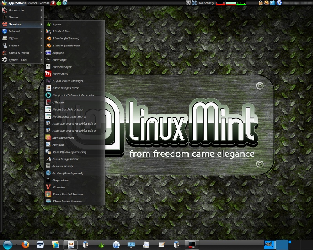Open F-Spot Photo Manager

click(x=74, y=81)
